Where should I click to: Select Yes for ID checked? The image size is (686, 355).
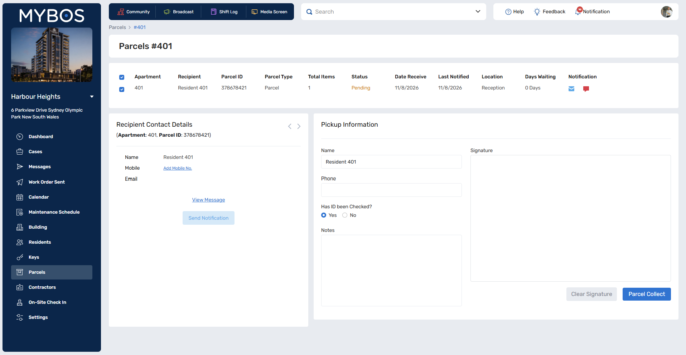pos(324,215)
